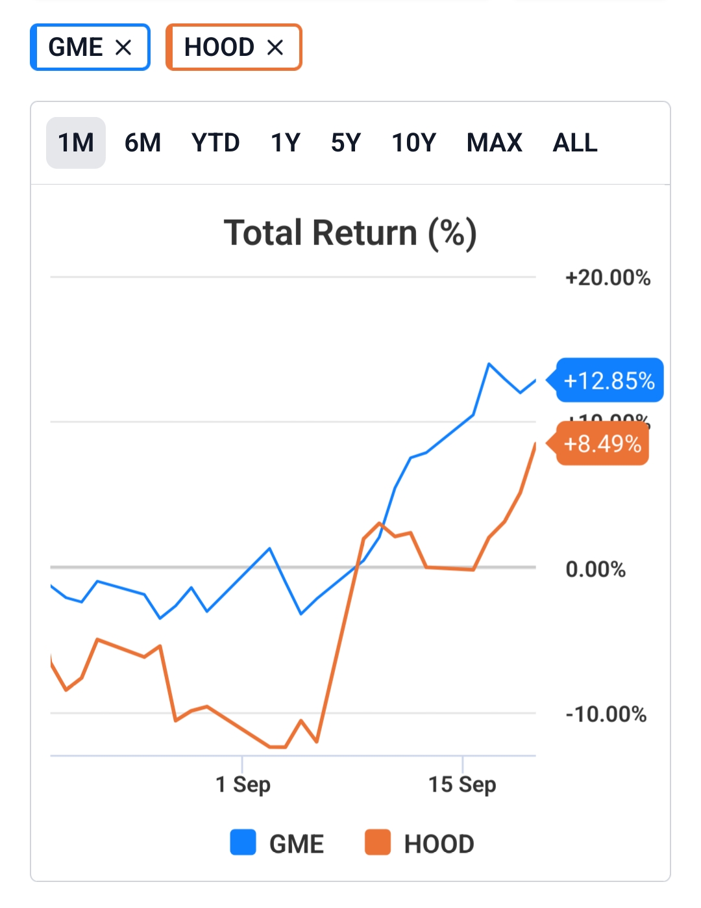Show the MAX time range
The height and width of the screenshot is (908, 701).
(x=495, y=143)
